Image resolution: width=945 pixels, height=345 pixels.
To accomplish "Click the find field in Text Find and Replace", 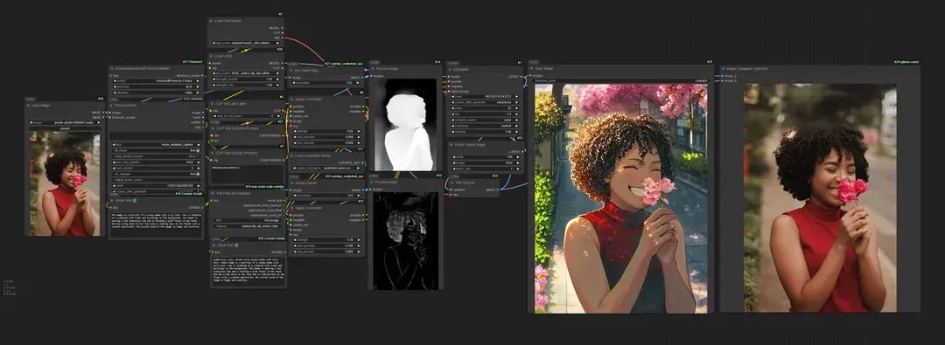I will tap(248, 220).
